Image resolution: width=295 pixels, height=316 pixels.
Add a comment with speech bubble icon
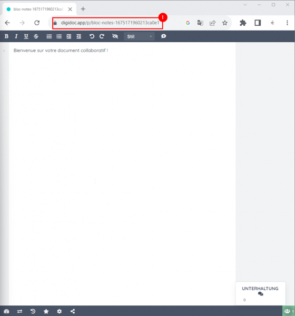pos(163,36)
